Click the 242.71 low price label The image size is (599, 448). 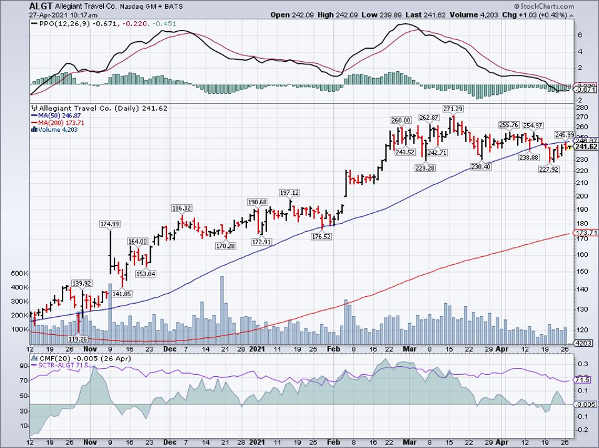point(437,152)
